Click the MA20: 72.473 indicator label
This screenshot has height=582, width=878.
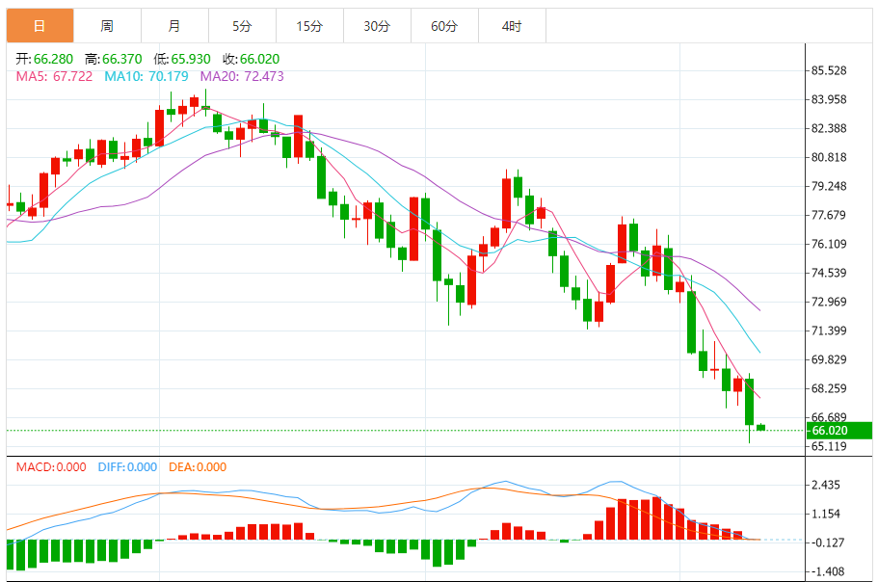tap(242, 76)
